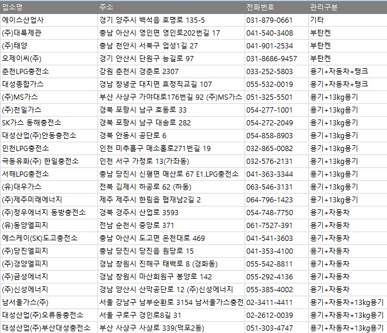Select the 대성산업(주)안동충전소 cell

pyautogui.click(x=49, y=136)
